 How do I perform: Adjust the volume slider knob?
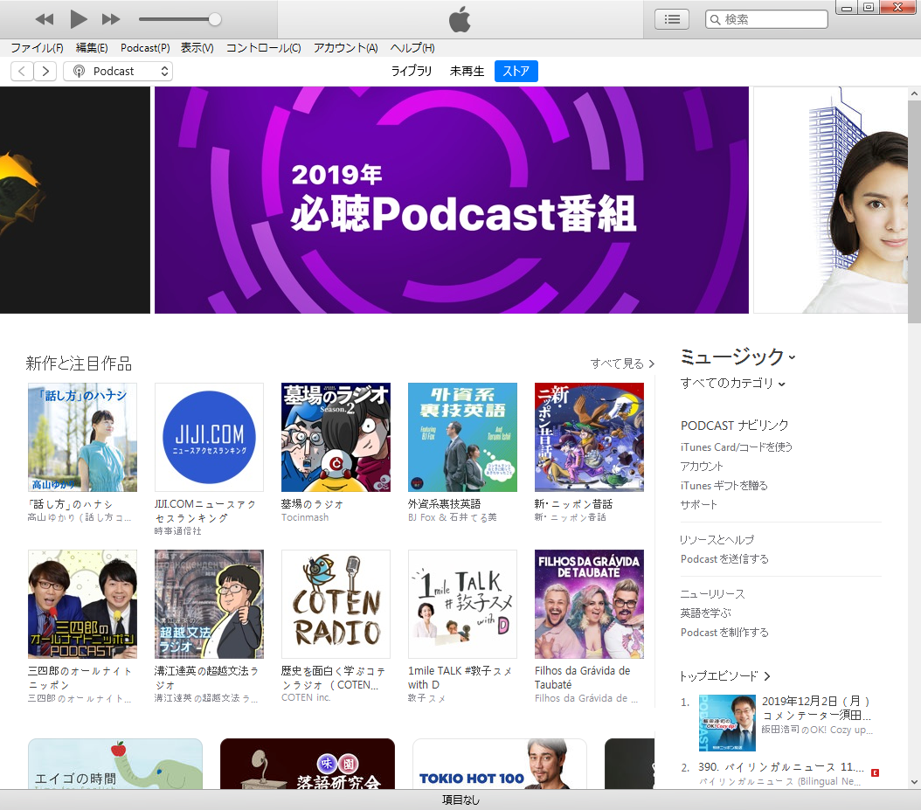pyautogui.click(x=215, y=19)
